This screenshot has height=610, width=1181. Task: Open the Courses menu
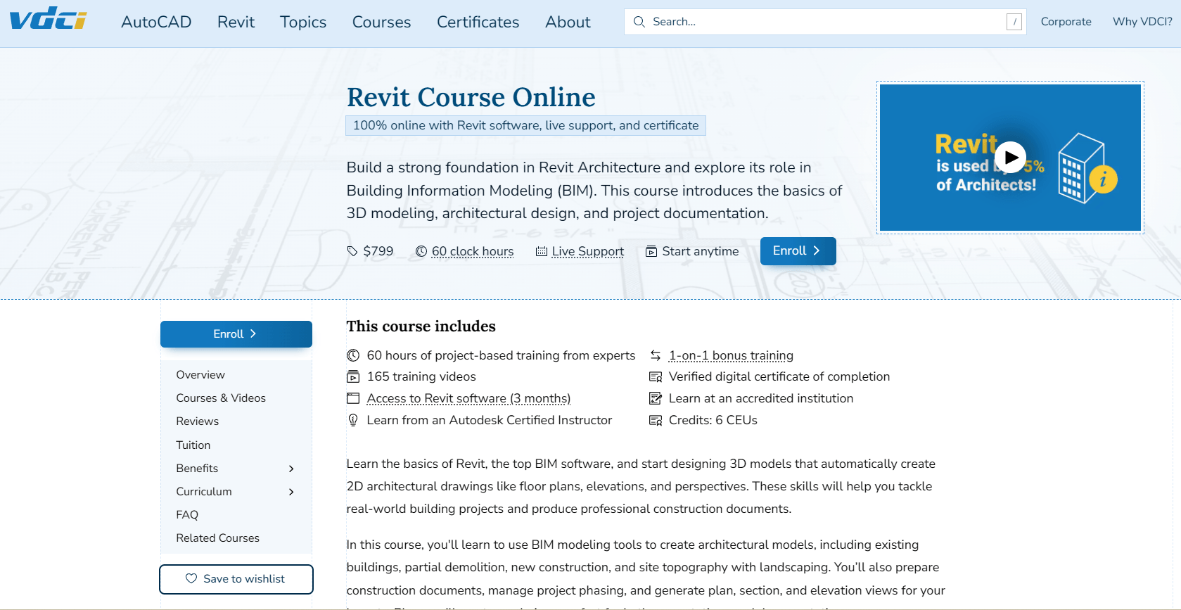[381, 22]
